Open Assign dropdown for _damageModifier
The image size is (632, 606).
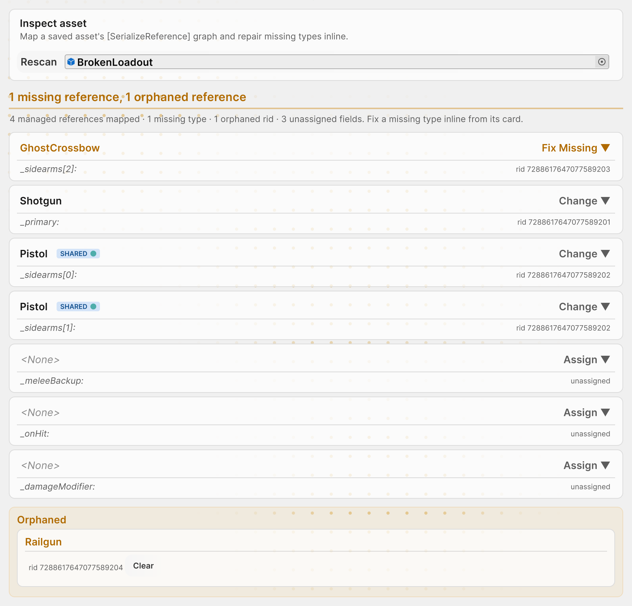click(587, 465)
